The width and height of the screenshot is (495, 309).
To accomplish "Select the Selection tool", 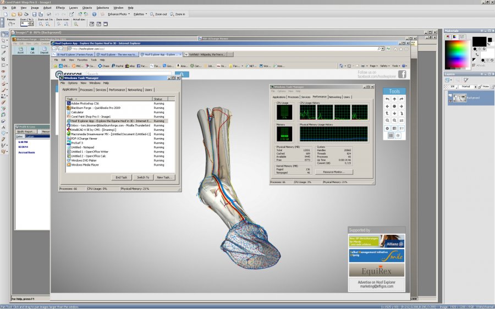I will click(3, 47).
